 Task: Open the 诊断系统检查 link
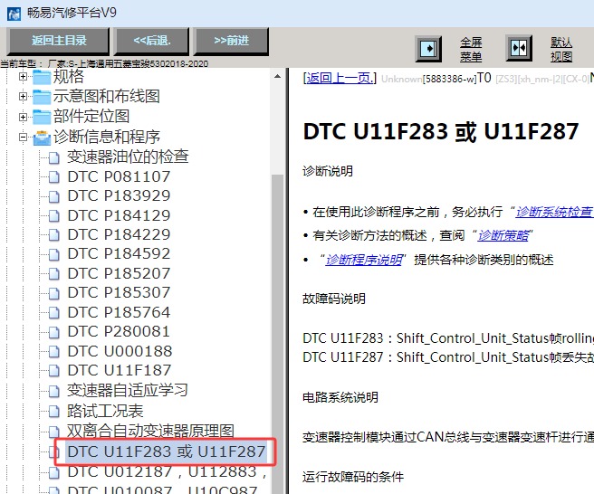point(554,212)
